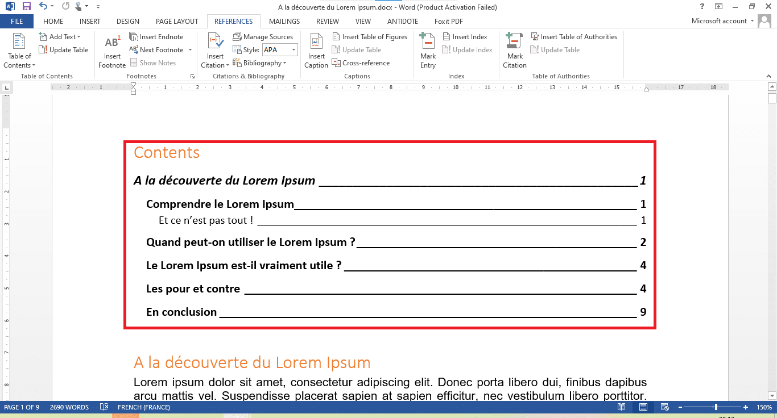The height and width of the screenshot is (418, 777).
Task: Click the Contents heading text
Action: tap(167, 152)
